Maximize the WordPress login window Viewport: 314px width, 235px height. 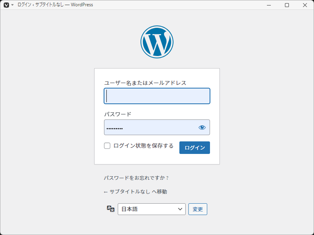coord(287,5)
